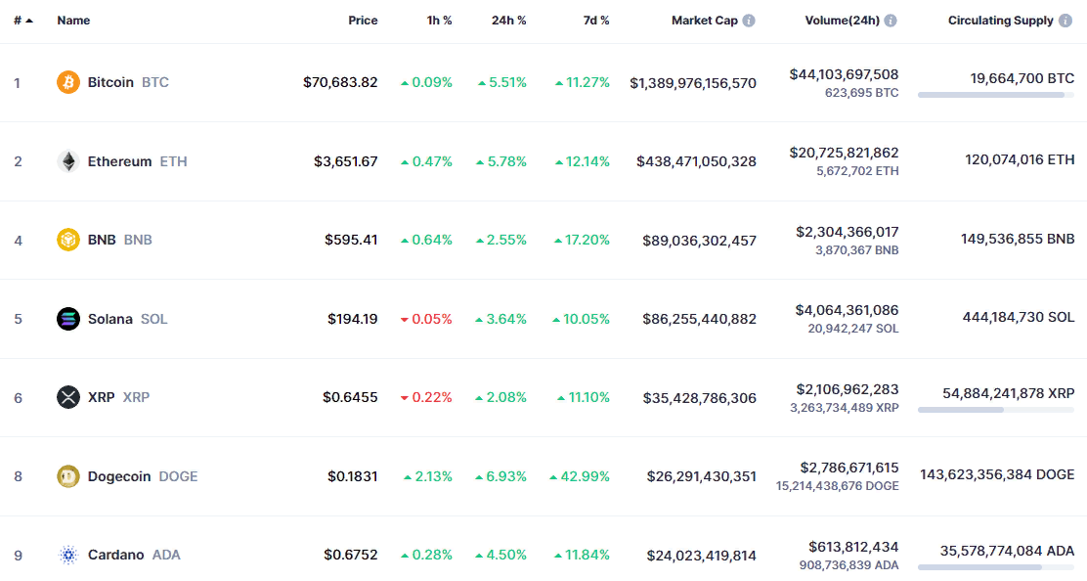Screen dimensions: 1087x581
Task: Click Bitcoin's circulating supply progress bar
Action: pyautogui.click(x=996, y=95)
